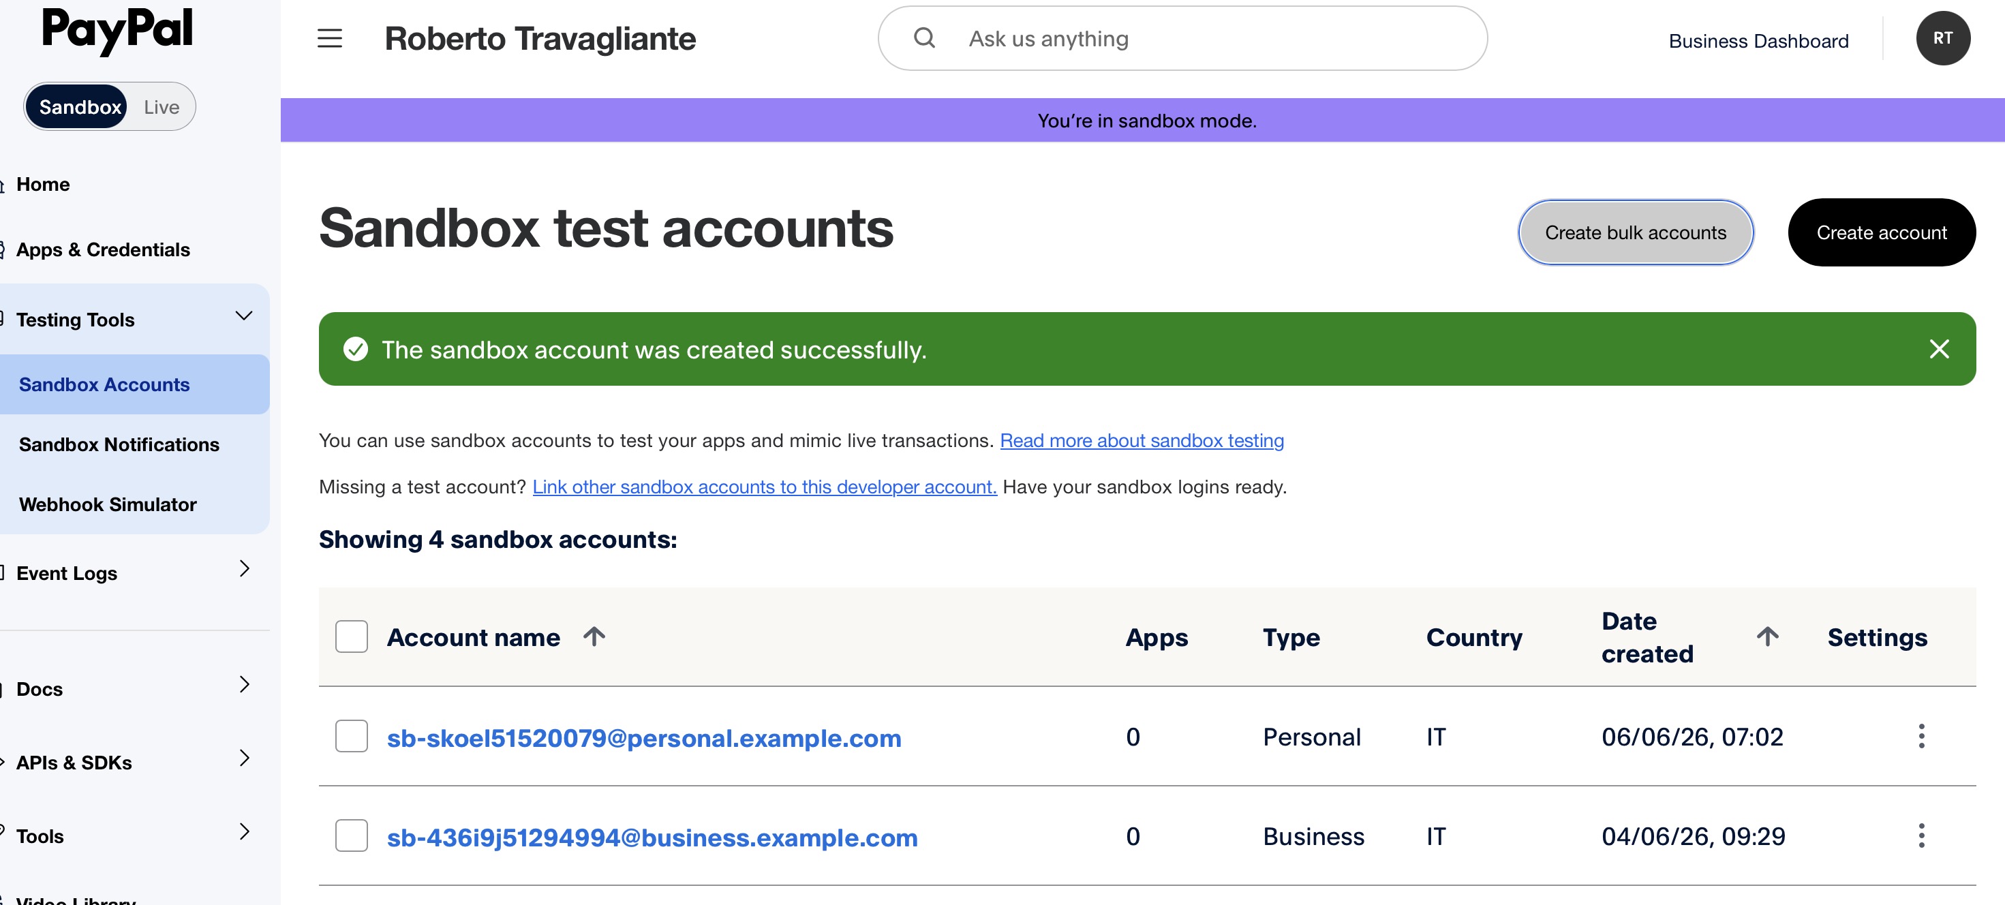
Task: Focus the Ask us anything search field
Action: (x=1182, y=38)
